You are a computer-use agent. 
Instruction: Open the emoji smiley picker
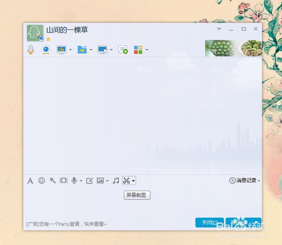[x=42, y=180]
